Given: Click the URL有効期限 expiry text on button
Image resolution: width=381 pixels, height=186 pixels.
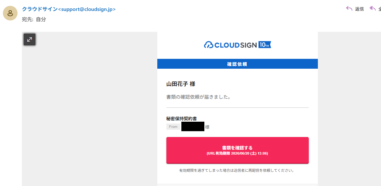Looking at the screenshot, I should coord(238,153).
